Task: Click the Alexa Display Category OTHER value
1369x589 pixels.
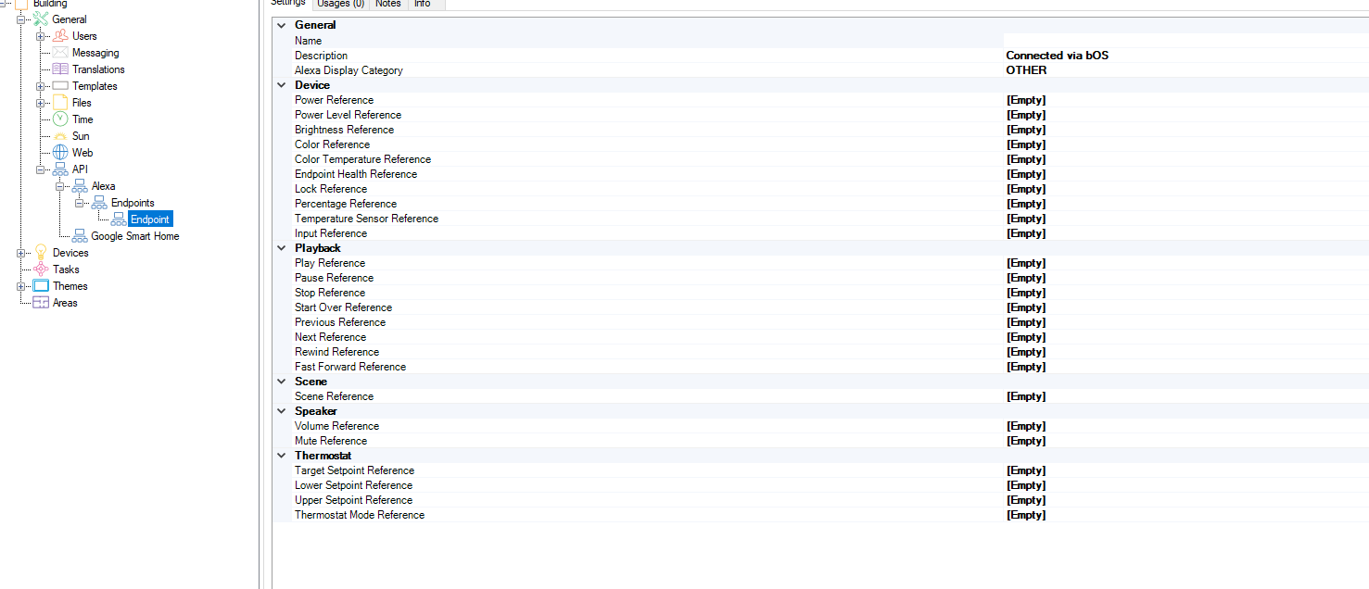Action: coord(1026,70)
